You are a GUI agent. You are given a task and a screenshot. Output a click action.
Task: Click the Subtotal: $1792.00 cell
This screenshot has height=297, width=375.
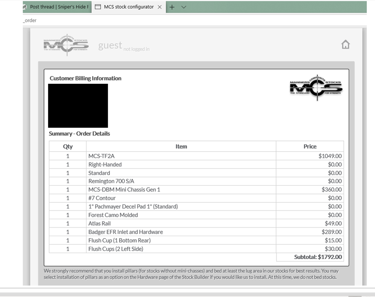(310, 257)
